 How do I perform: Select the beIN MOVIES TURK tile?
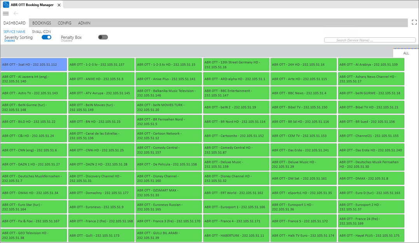click(x=169, y=107)
